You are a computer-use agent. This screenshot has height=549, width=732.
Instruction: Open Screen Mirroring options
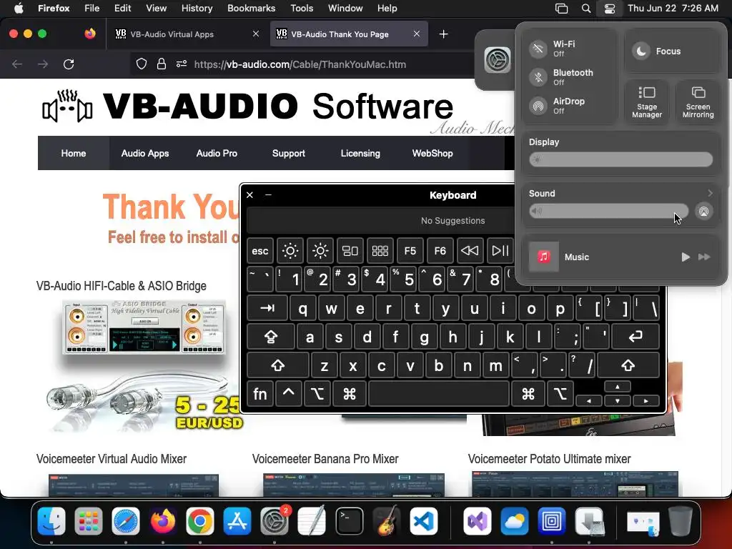click(698, 102)
